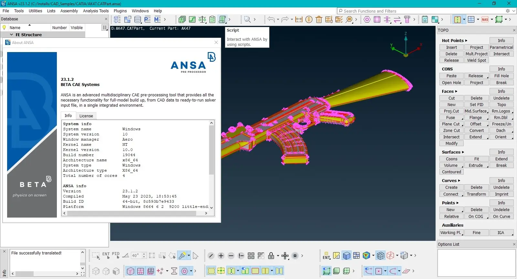Open the Script tool in the toolbar
517x279 pixels.
(x=222, y=19)
